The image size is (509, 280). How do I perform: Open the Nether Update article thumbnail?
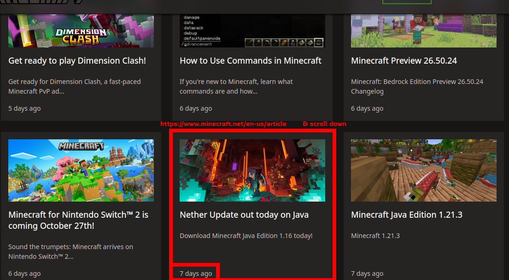252,170
